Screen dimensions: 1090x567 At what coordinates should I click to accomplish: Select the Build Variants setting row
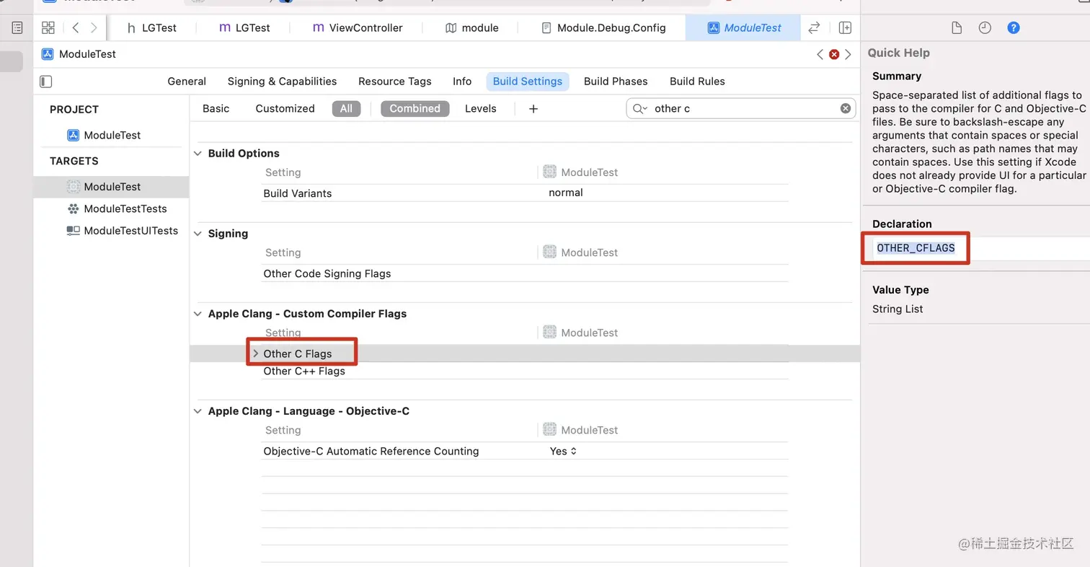pos(525,193)
